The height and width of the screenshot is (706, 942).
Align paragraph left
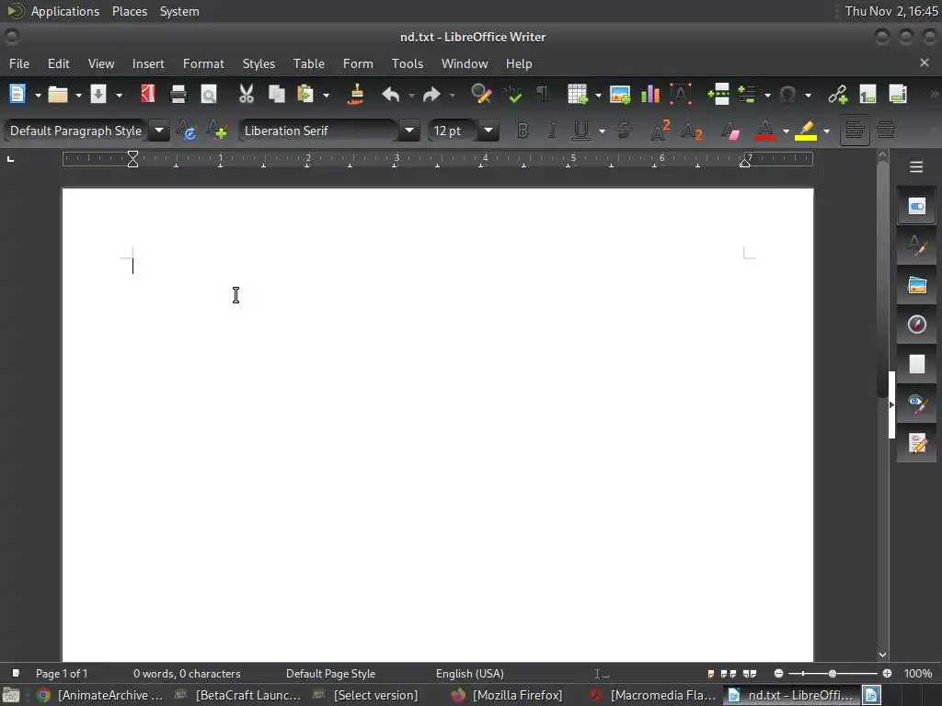pyautogui.click(x=855, y=131)
